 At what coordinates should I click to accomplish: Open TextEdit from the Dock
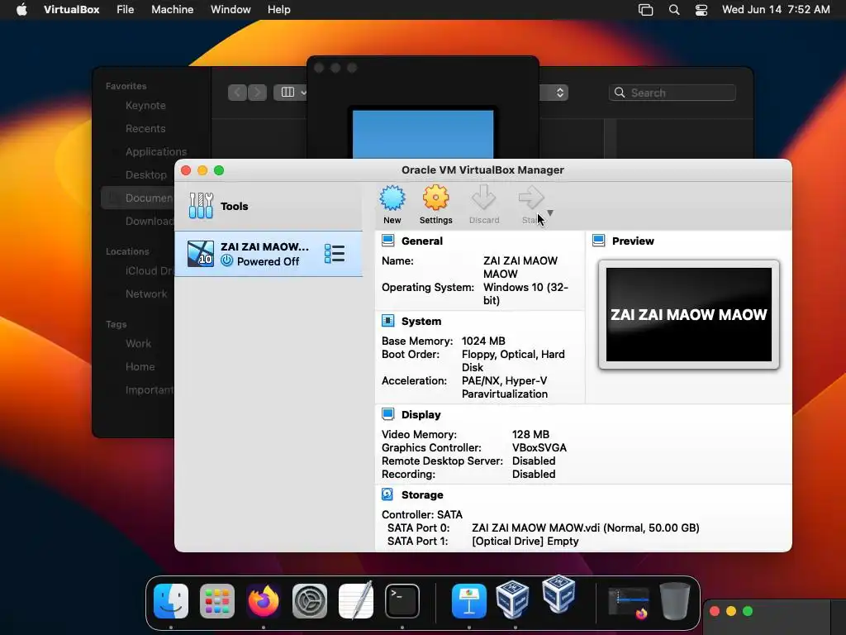pyautogui.click(x=356, y=600)
